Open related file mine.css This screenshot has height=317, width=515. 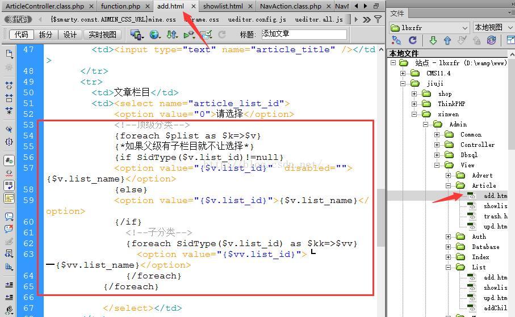click(x=114, y=19)
